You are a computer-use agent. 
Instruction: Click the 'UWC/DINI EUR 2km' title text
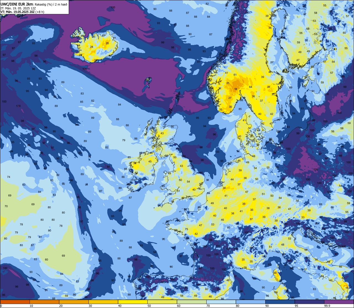[x=17, y=4]
